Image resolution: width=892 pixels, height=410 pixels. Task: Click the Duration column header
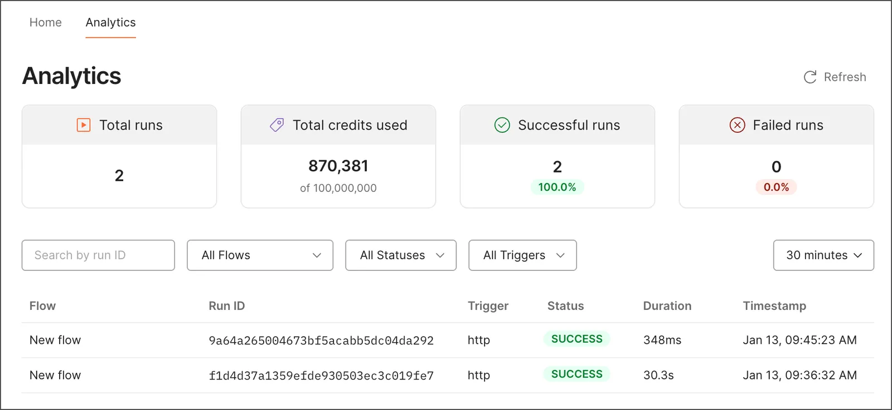667,306
